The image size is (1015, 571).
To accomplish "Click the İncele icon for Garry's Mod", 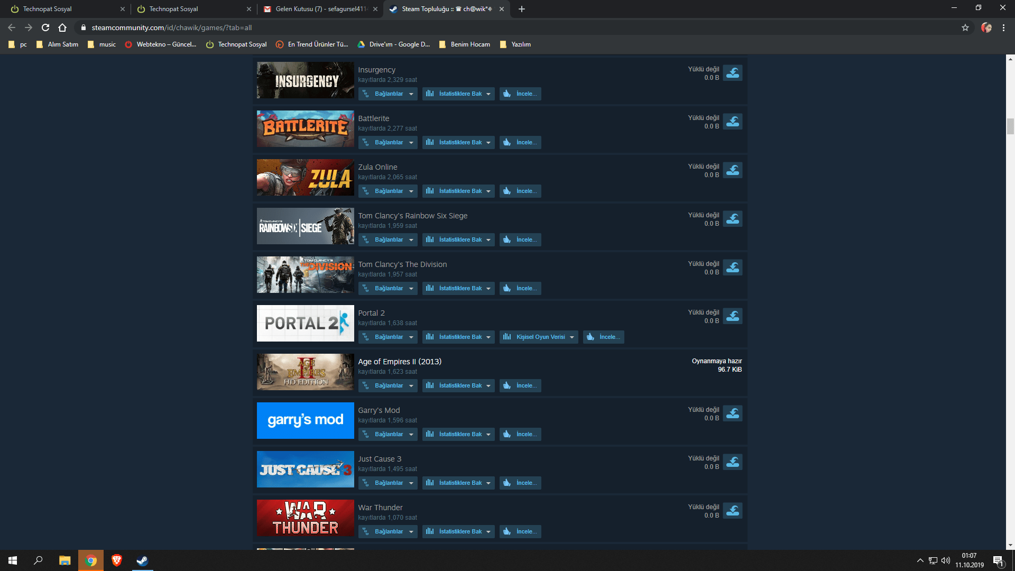I will (x=508, y=434).
